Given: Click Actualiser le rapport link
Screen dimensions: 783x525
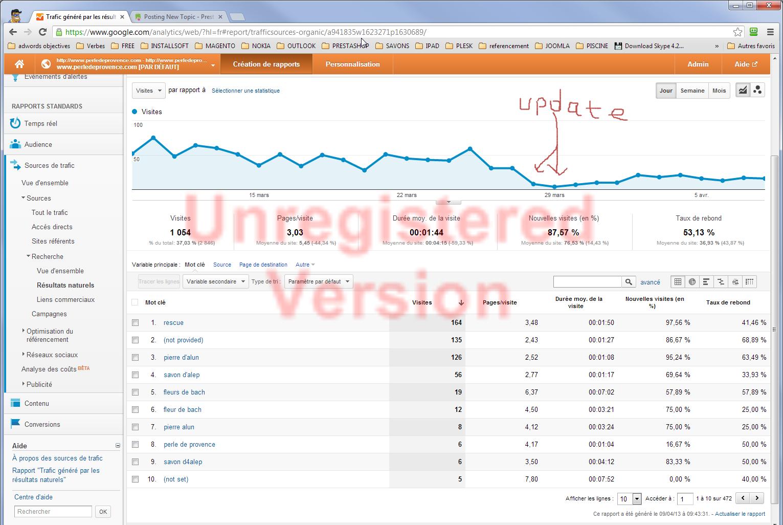Looking at the screenshot, I should point(740,514).
